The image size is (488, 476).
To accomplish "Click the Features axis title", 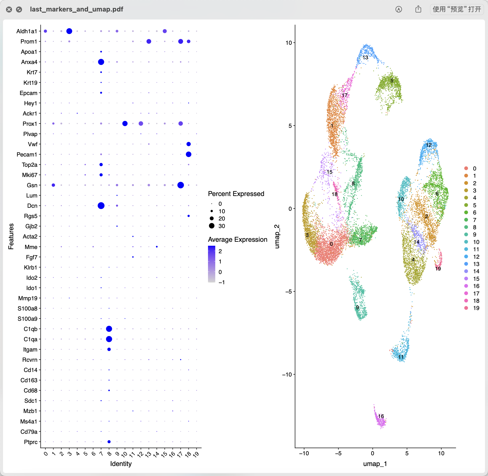I will (11, 236).
